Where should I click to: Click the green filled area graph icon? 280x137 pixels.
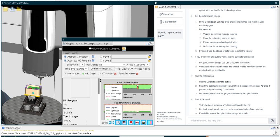click(x=143, y=122)
